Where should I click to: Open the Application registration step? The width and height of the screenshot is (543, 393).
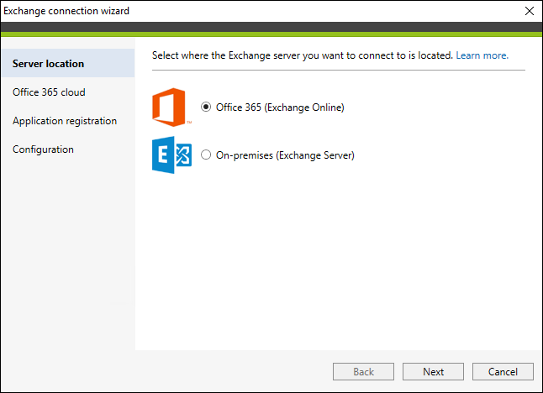[65, 121]
